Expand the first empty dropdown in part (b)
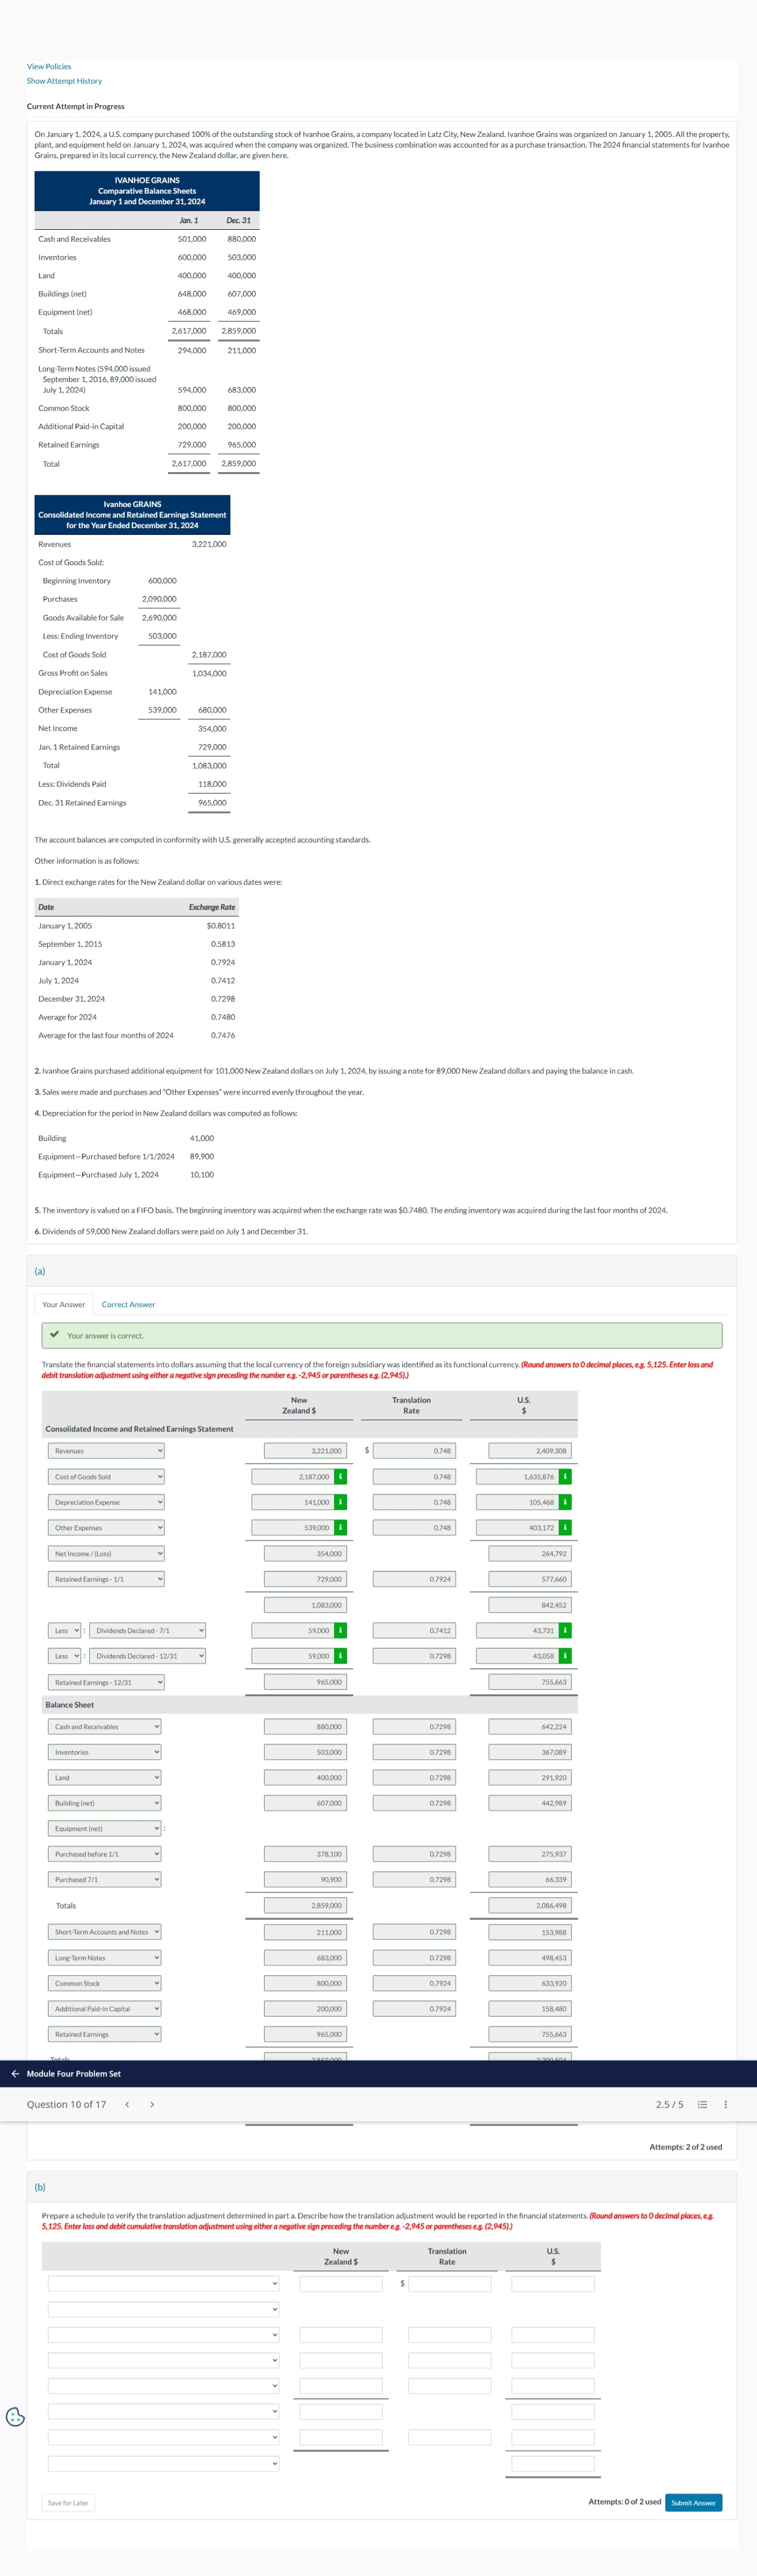Viewport: 757px width, 2576px height. click(x=164, y=2283)
